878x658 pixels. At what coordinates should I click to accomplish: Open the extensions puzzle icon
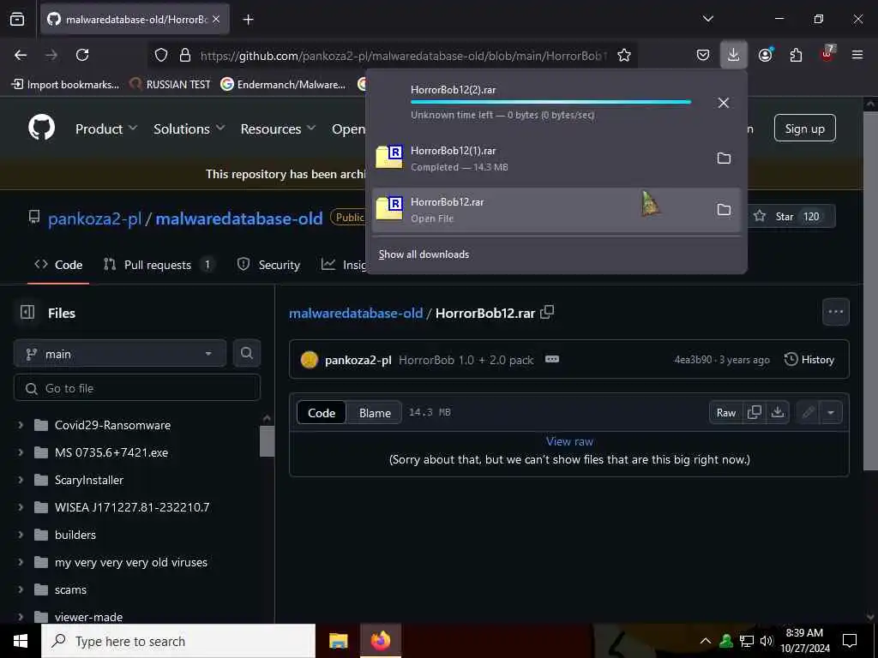coord(796,55)
